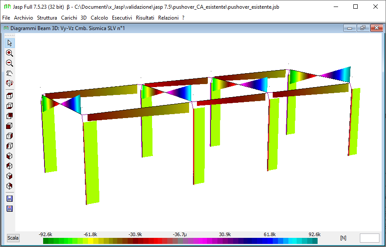Click the Diagrammi Beam 3D window icon
This screenshot has width=386, height=247.
pyautogui.click(x=6, y=28)
